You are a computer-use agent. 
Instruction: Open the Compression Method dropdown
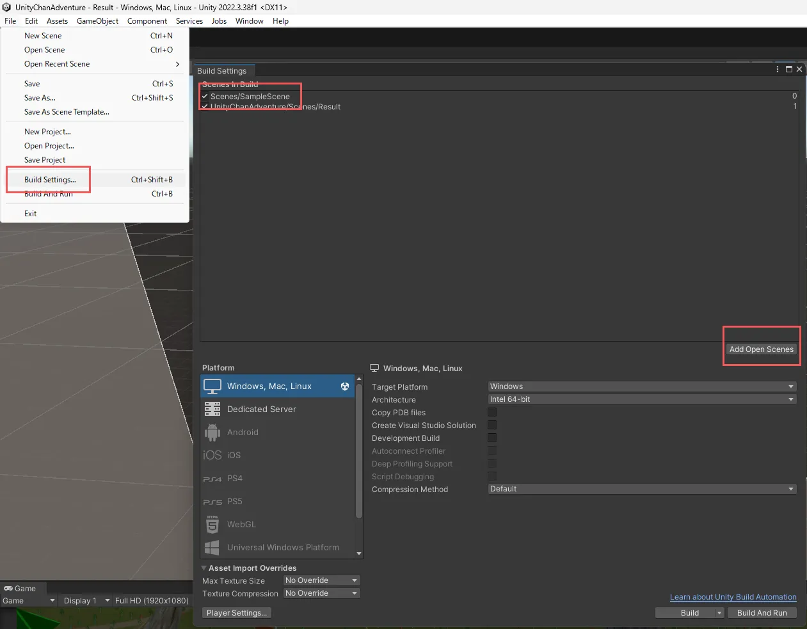642,489
